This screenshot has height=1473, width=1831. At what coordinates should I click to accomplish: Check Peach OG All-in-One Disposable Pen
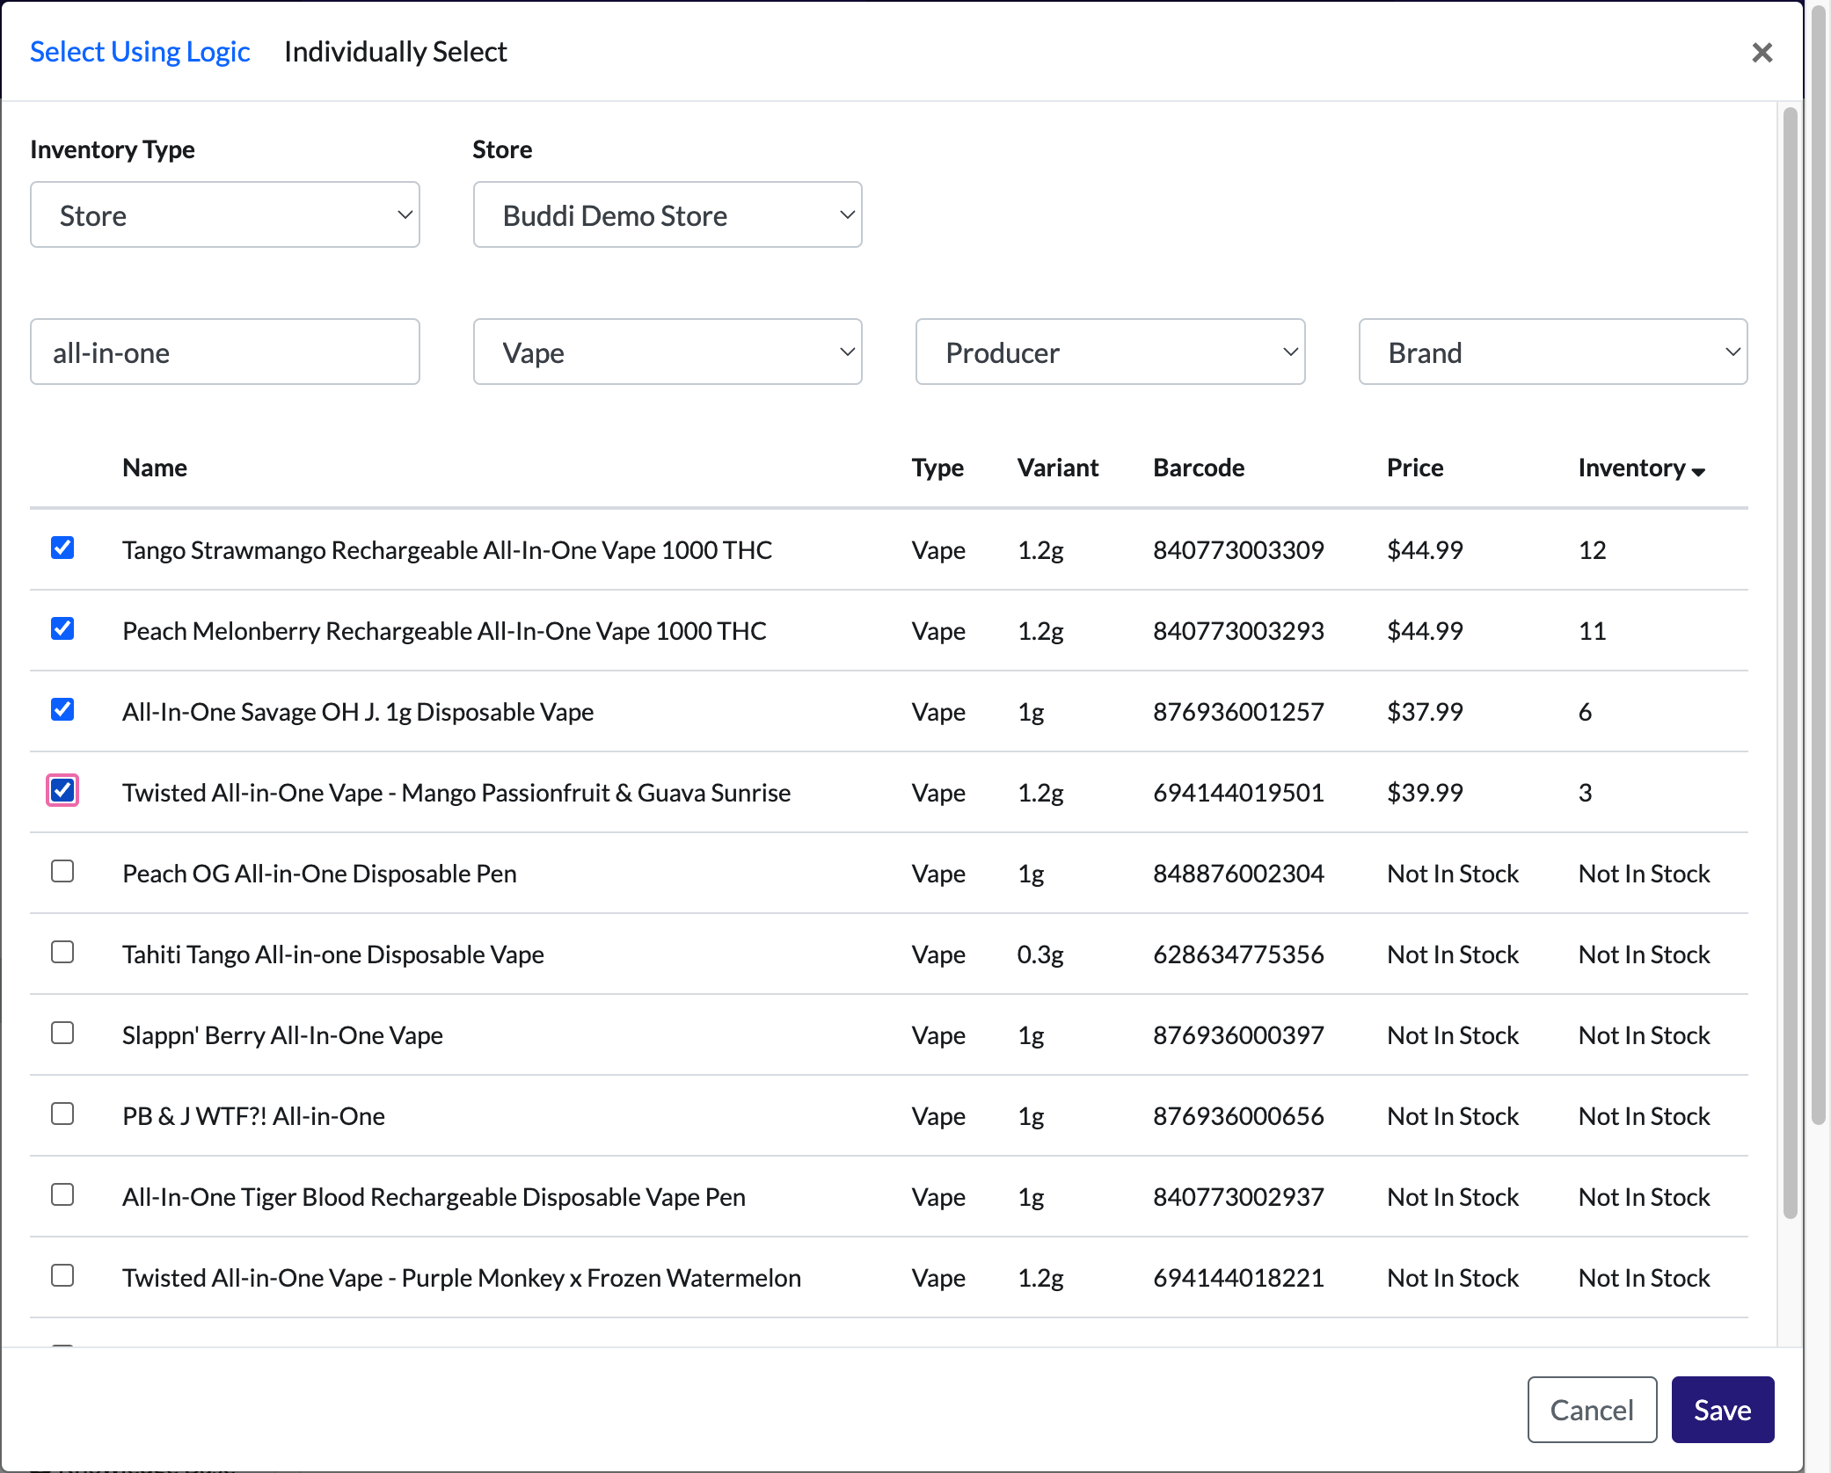[62, 871]
